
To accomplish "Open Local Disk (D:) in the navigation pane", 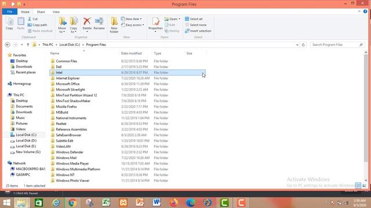I will click(x=26, y=140).
